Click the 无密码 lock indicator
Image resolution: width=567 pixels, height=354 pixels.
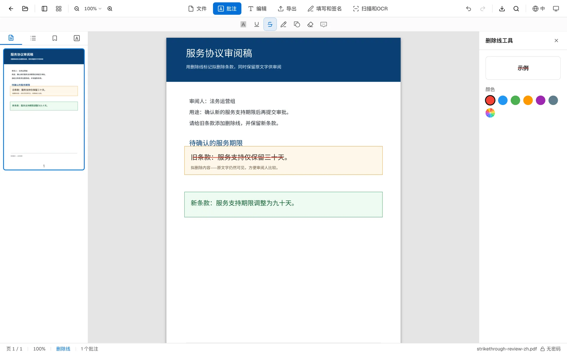pyautogui.click(x=550, y=349)
